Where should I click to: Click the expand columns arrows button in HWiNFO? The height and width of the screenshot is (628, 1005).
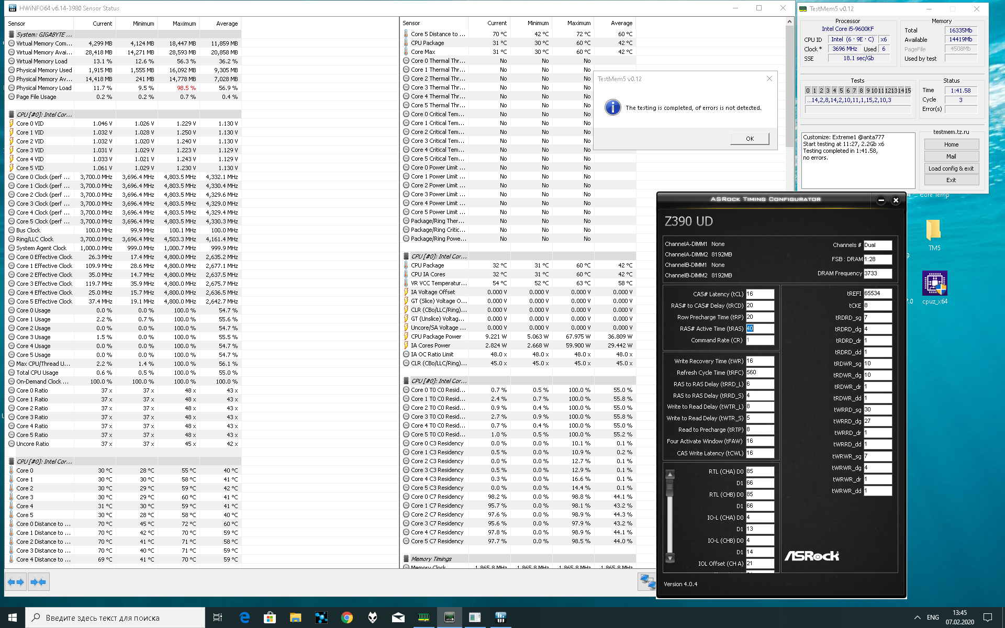click(16, 582)
